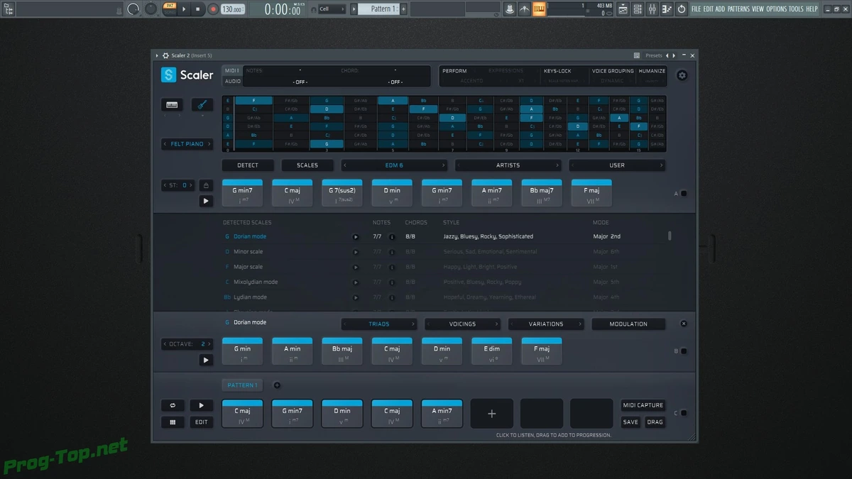Show info for D Minor scale
The height and width of the screenshot is (479, 852).
[392, 252]
